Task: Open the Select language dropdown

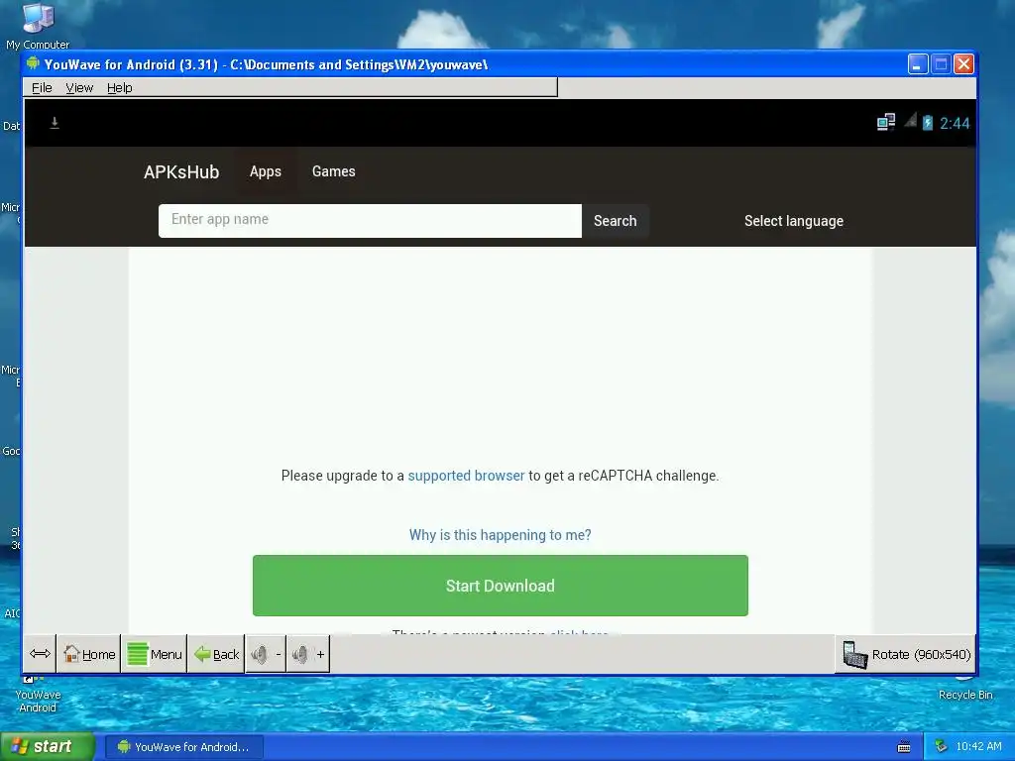Action: [794, 221]
